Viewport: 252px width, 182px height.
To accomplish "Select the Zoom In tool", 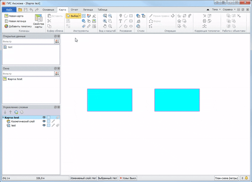I will (x=105, y=21).
